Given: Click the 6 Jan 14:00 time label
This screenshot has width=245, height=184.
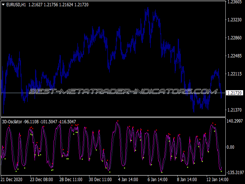Looking at the screenshot, I should point(157,179).
